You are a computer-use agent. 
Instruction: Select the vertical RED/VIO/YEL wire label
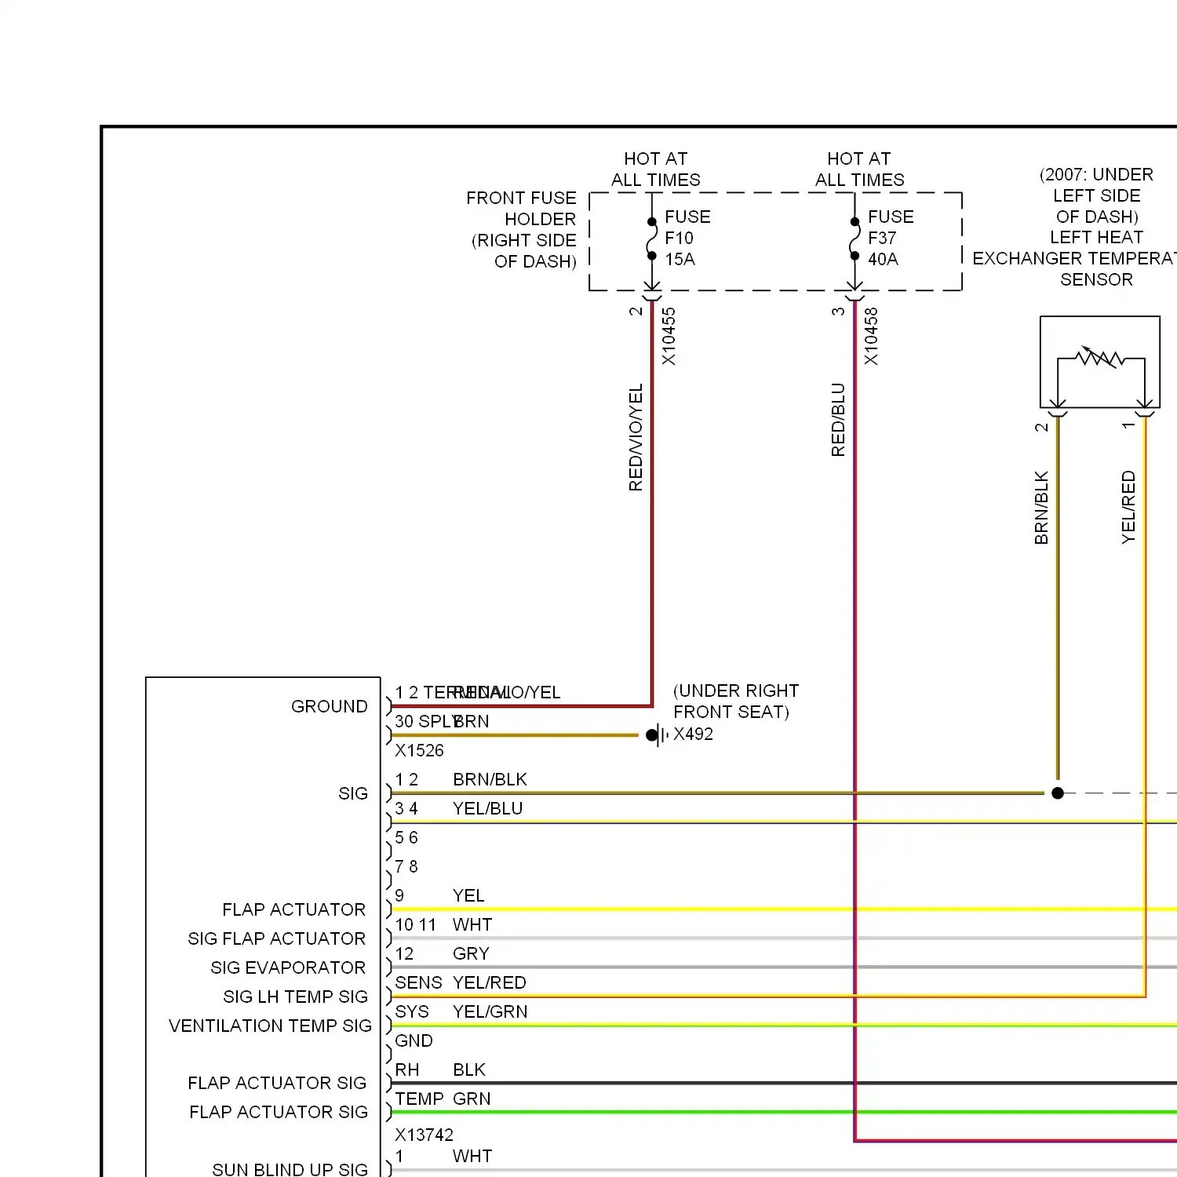coord(636,437)
